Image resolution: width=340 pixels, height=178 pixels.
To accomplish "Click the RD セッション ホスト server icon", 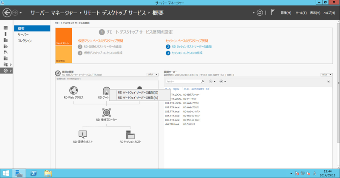I will tap(130, 135).
